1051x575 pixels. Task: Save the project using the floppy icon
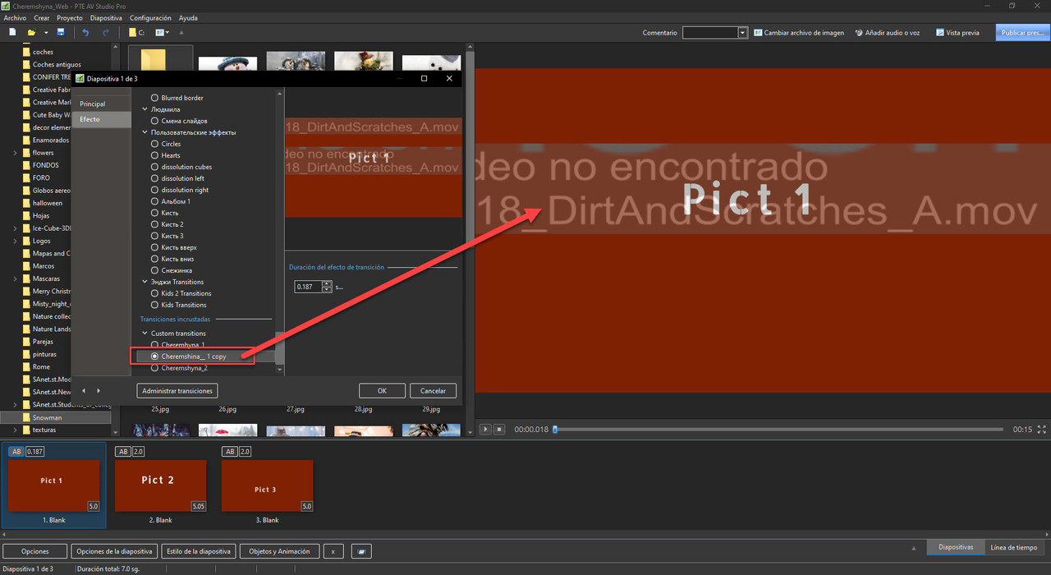pyautogui.click(x=61, y=33)
